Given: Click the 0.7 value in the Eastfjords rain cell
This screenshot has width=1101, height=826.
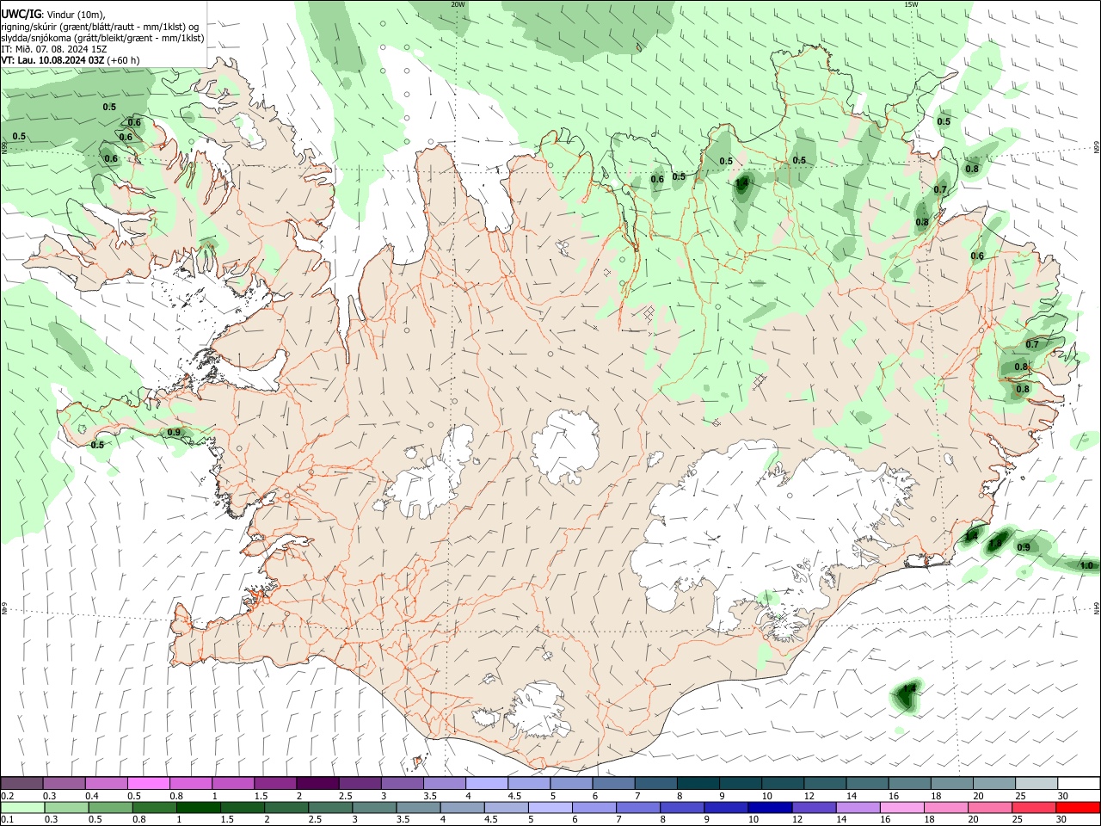Looking at the screenshot, I should tap(1032, 344).
